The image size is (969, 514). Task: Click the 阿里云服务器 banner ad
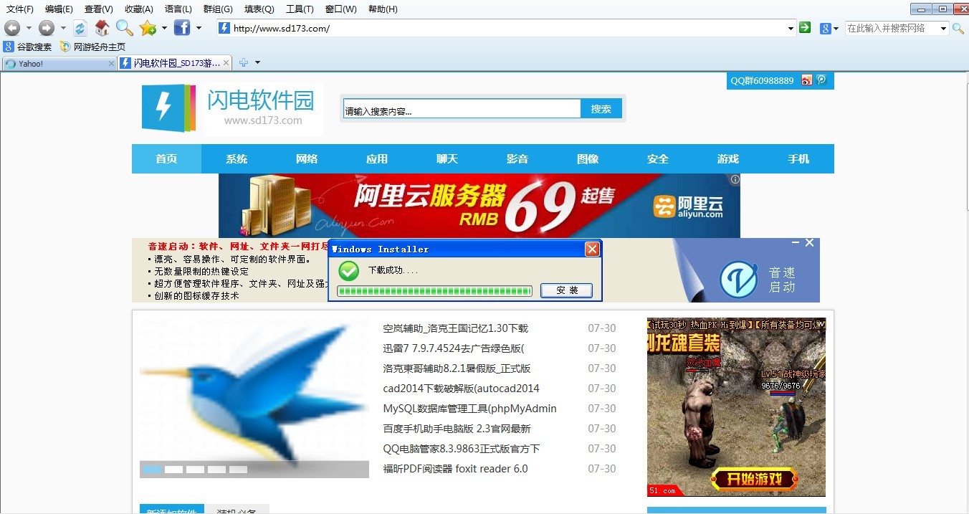(479, 206)
